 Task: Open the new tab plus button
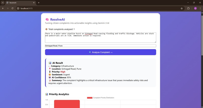click(x=39, y=3)
